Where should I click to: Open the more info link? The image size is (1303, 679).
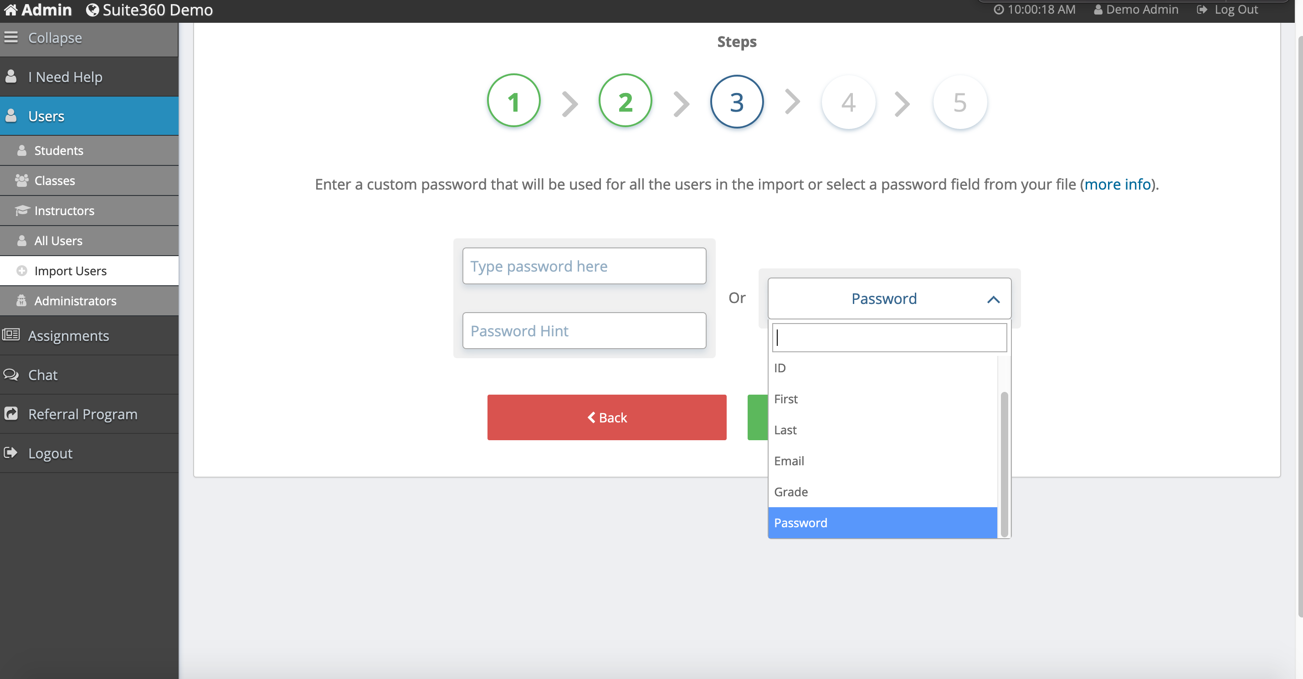coord(1118,184)
